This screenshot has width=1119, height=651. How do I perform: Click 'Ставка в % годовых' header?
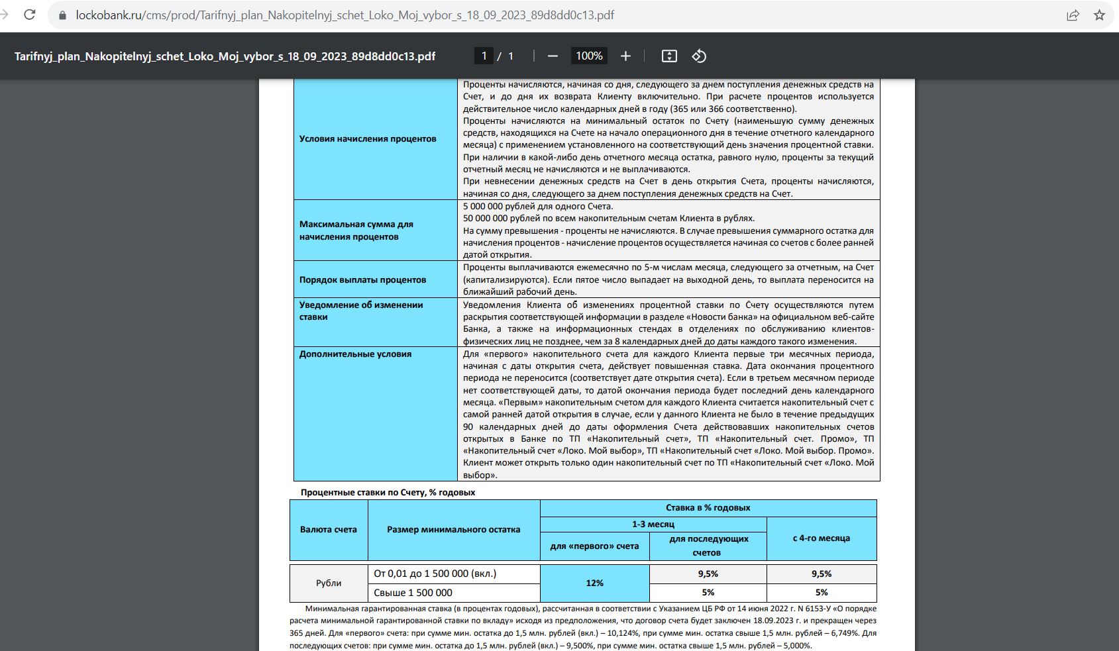pos(708,508)
